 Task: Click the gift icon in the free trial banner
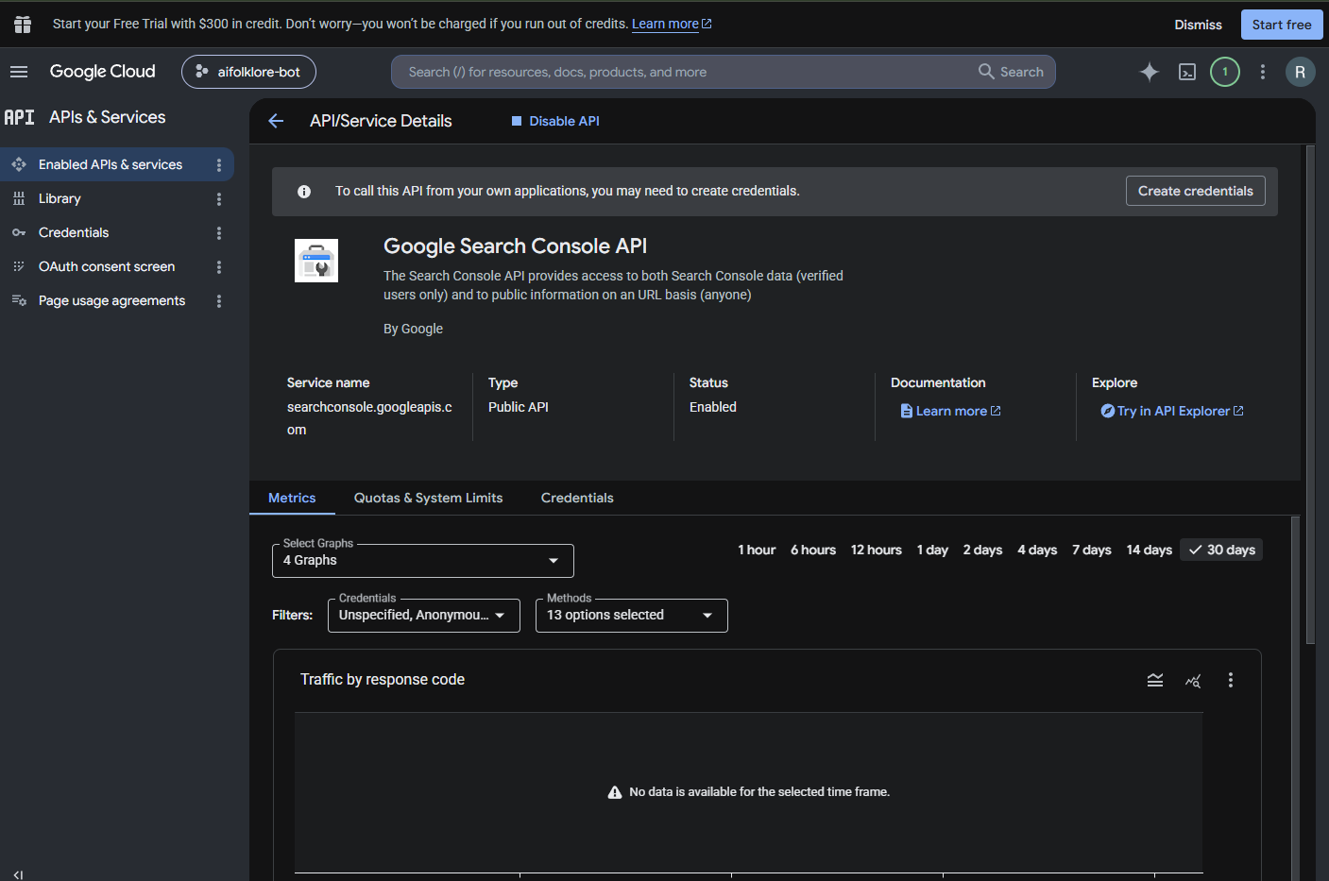(x=23, y=25)
